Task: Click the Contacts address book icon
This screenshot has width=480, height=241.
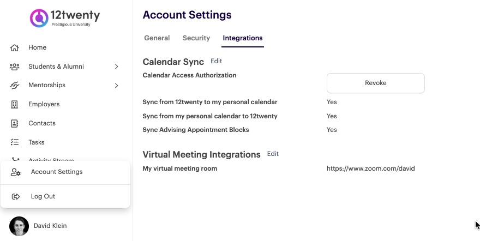Action: 15,123
